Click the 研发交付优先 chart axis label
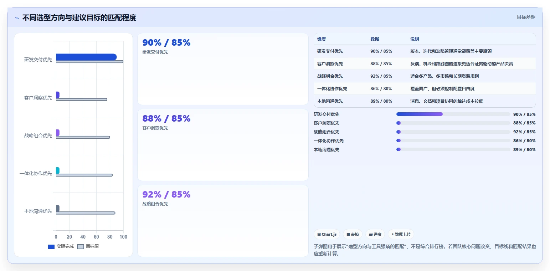 click(38, 60)
